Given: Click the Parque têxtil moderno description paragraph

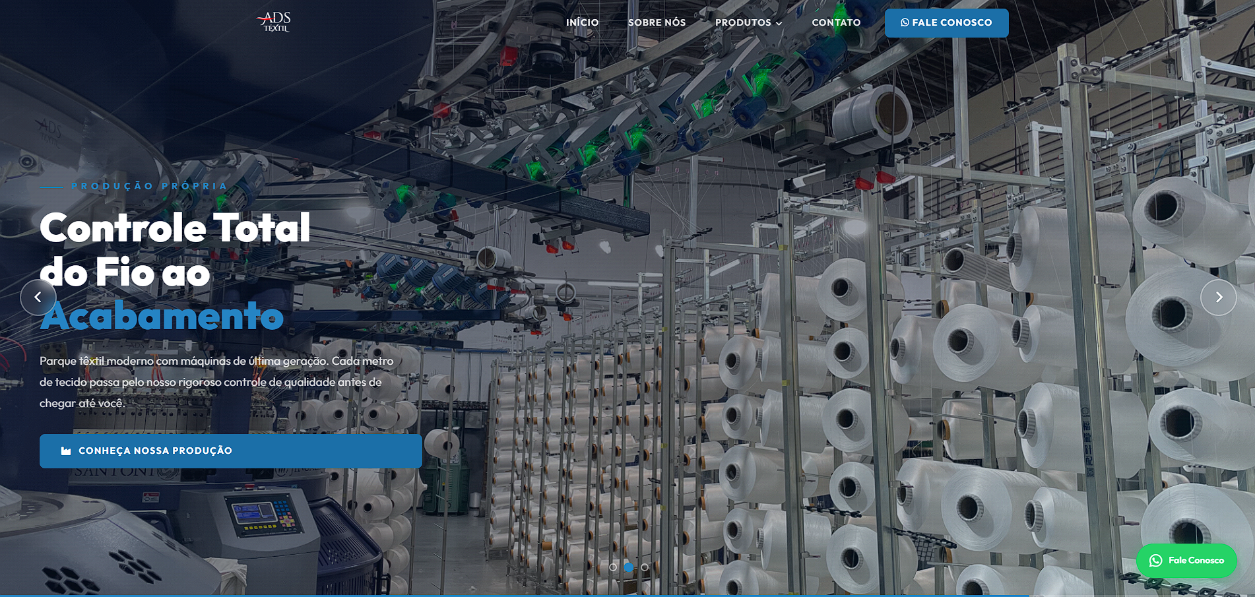Looking at the screenshot, I should click(216, 382).
